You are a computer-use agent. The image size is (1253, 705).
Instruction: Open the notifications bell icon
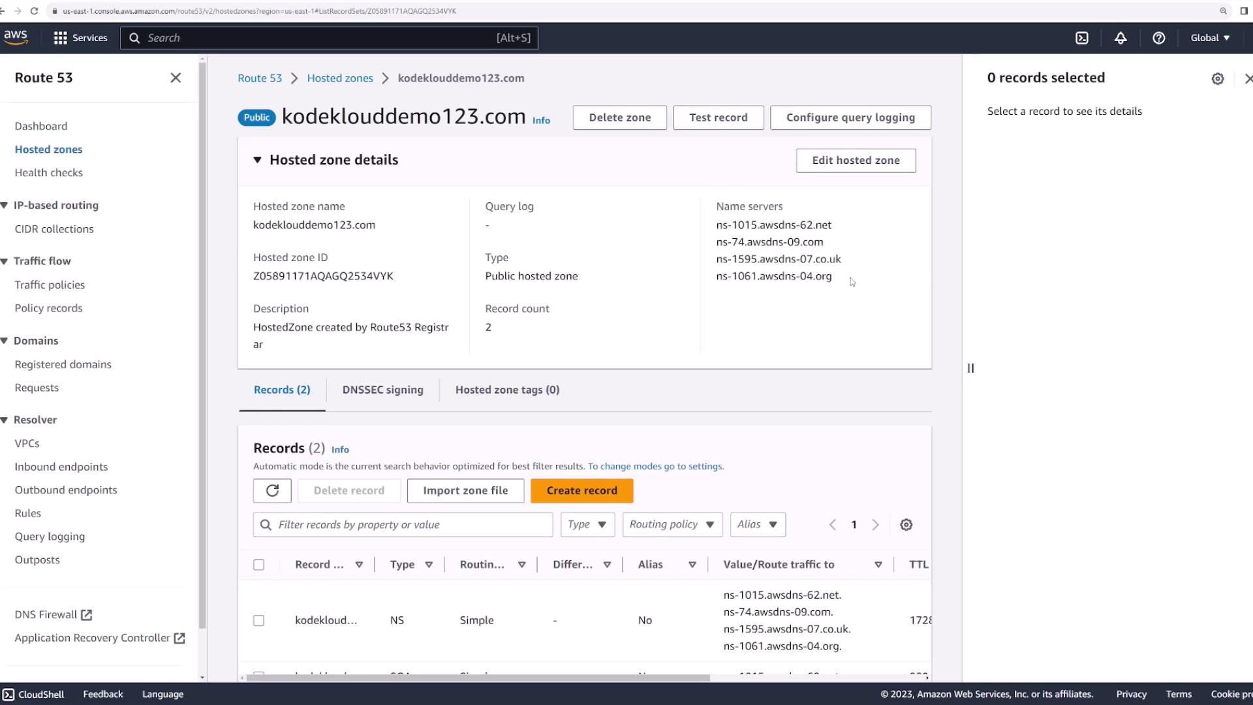tap(1121, 38)
